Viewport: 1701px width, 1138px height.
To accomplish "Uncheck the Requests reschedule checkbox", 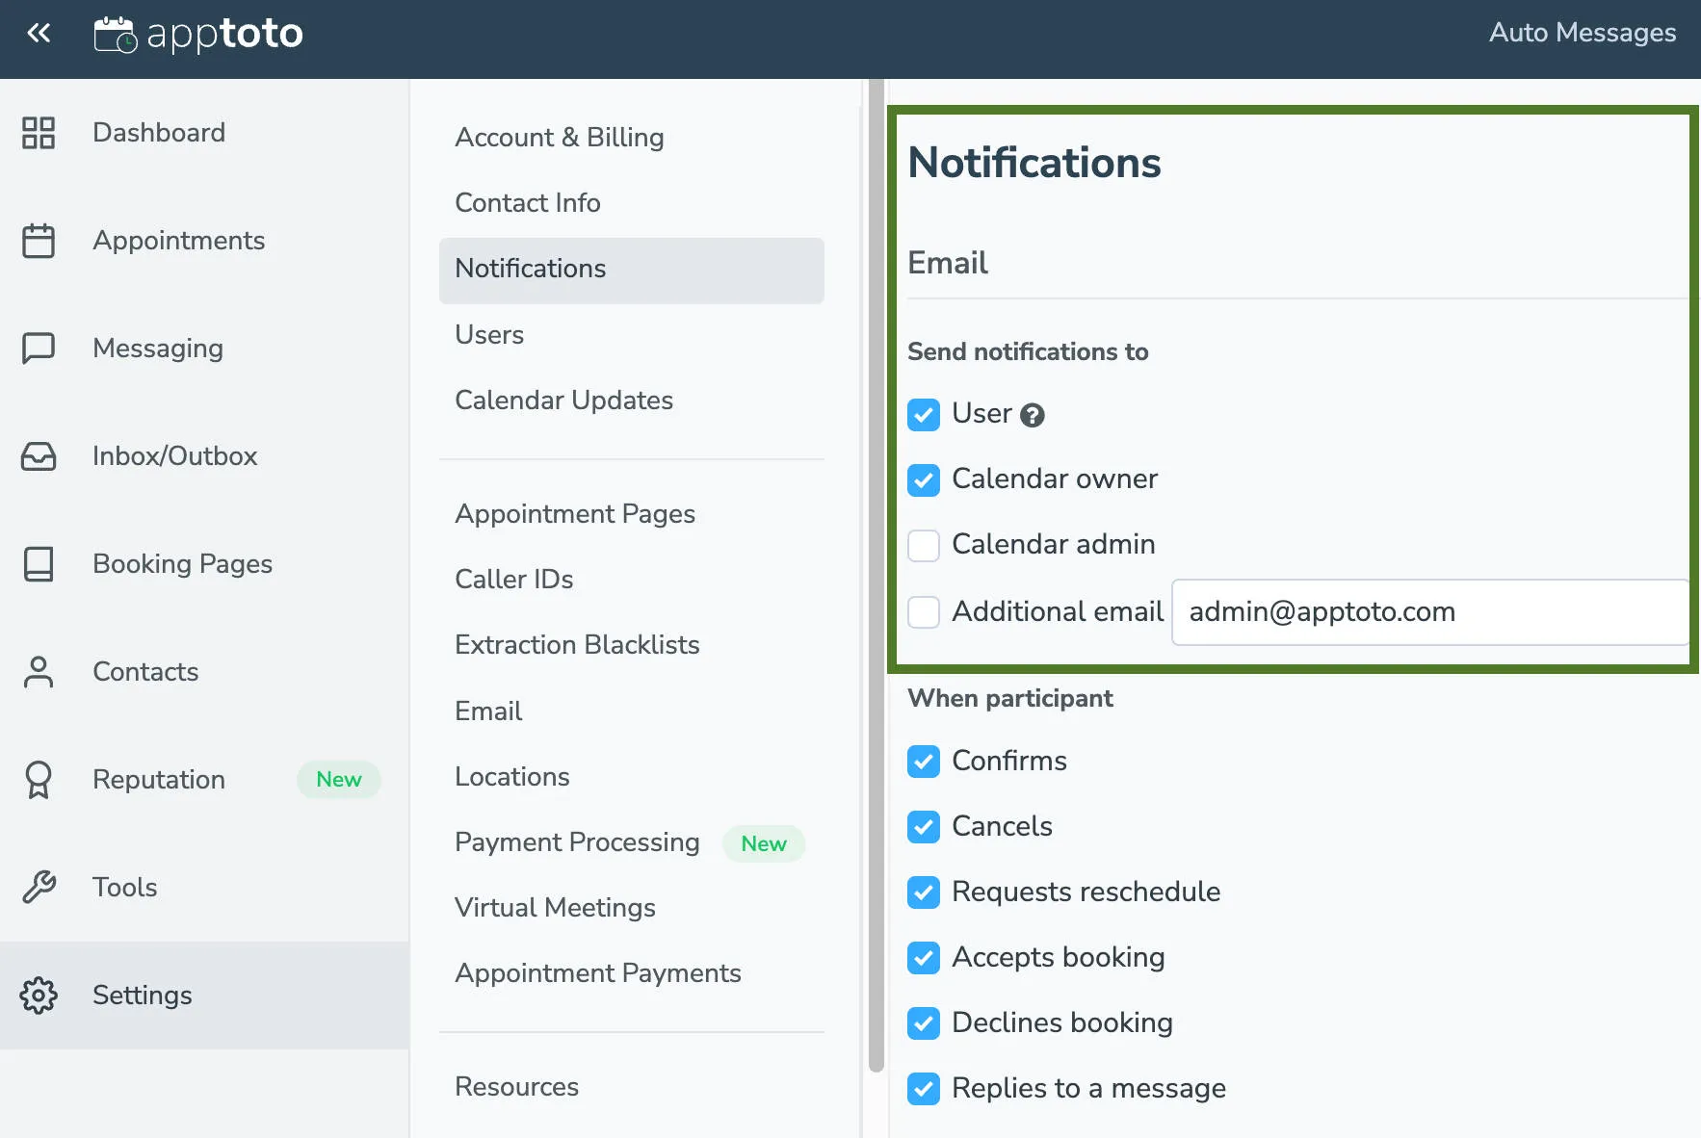I will (923, 892).
